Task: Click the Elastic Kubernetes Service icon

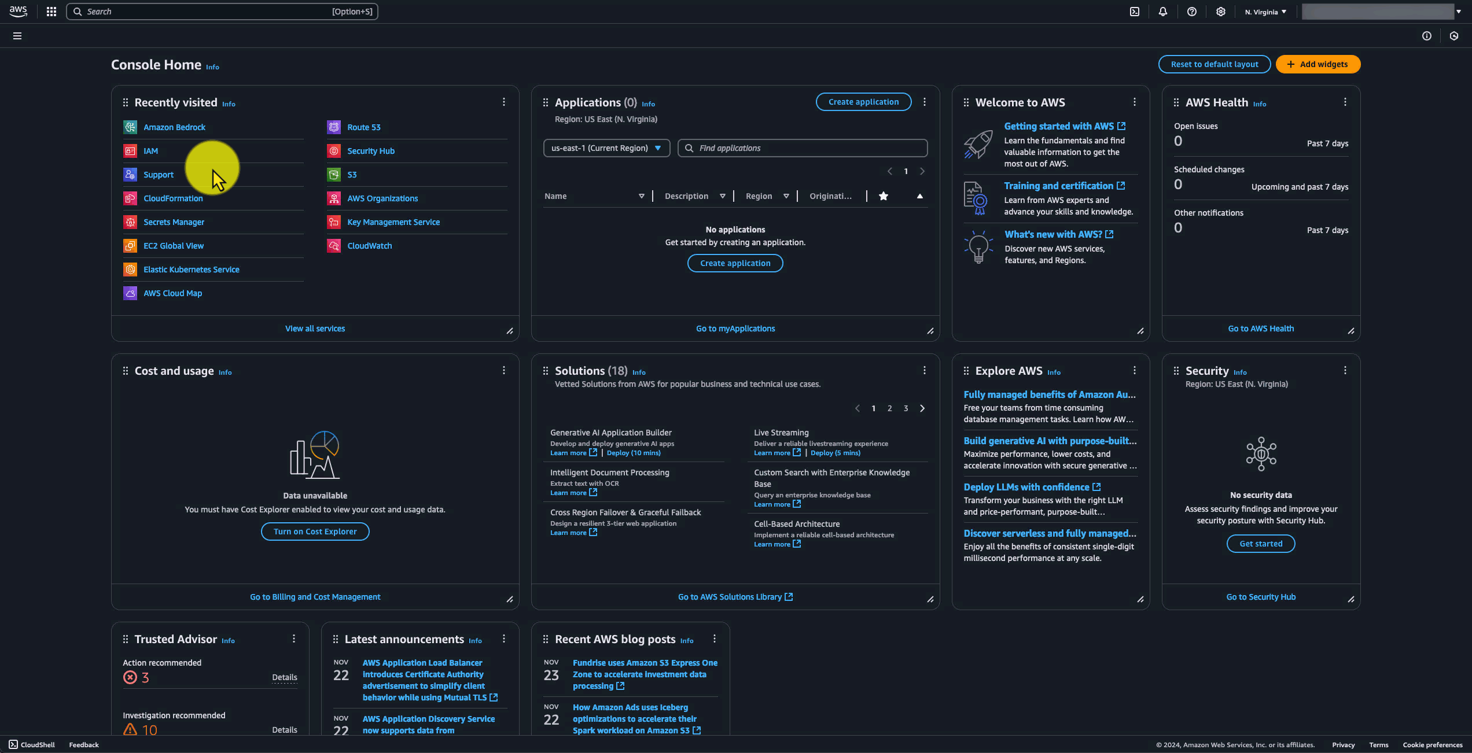Action: 131,269
